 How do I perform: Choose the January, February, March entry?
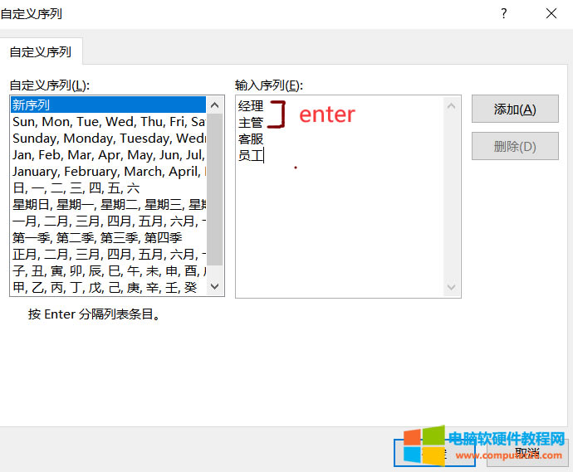click(108, 171)
